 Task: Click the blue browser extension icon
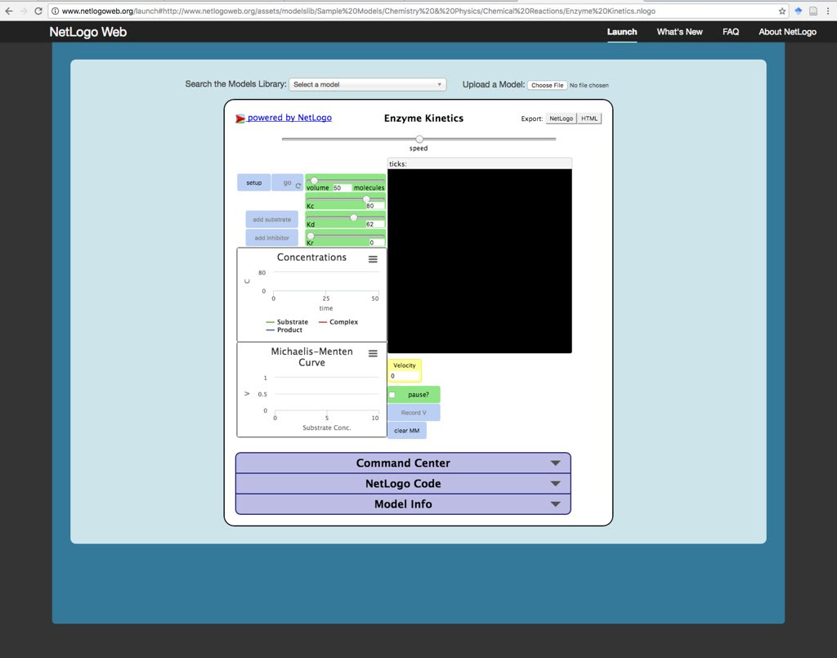[x=799, y=11]
